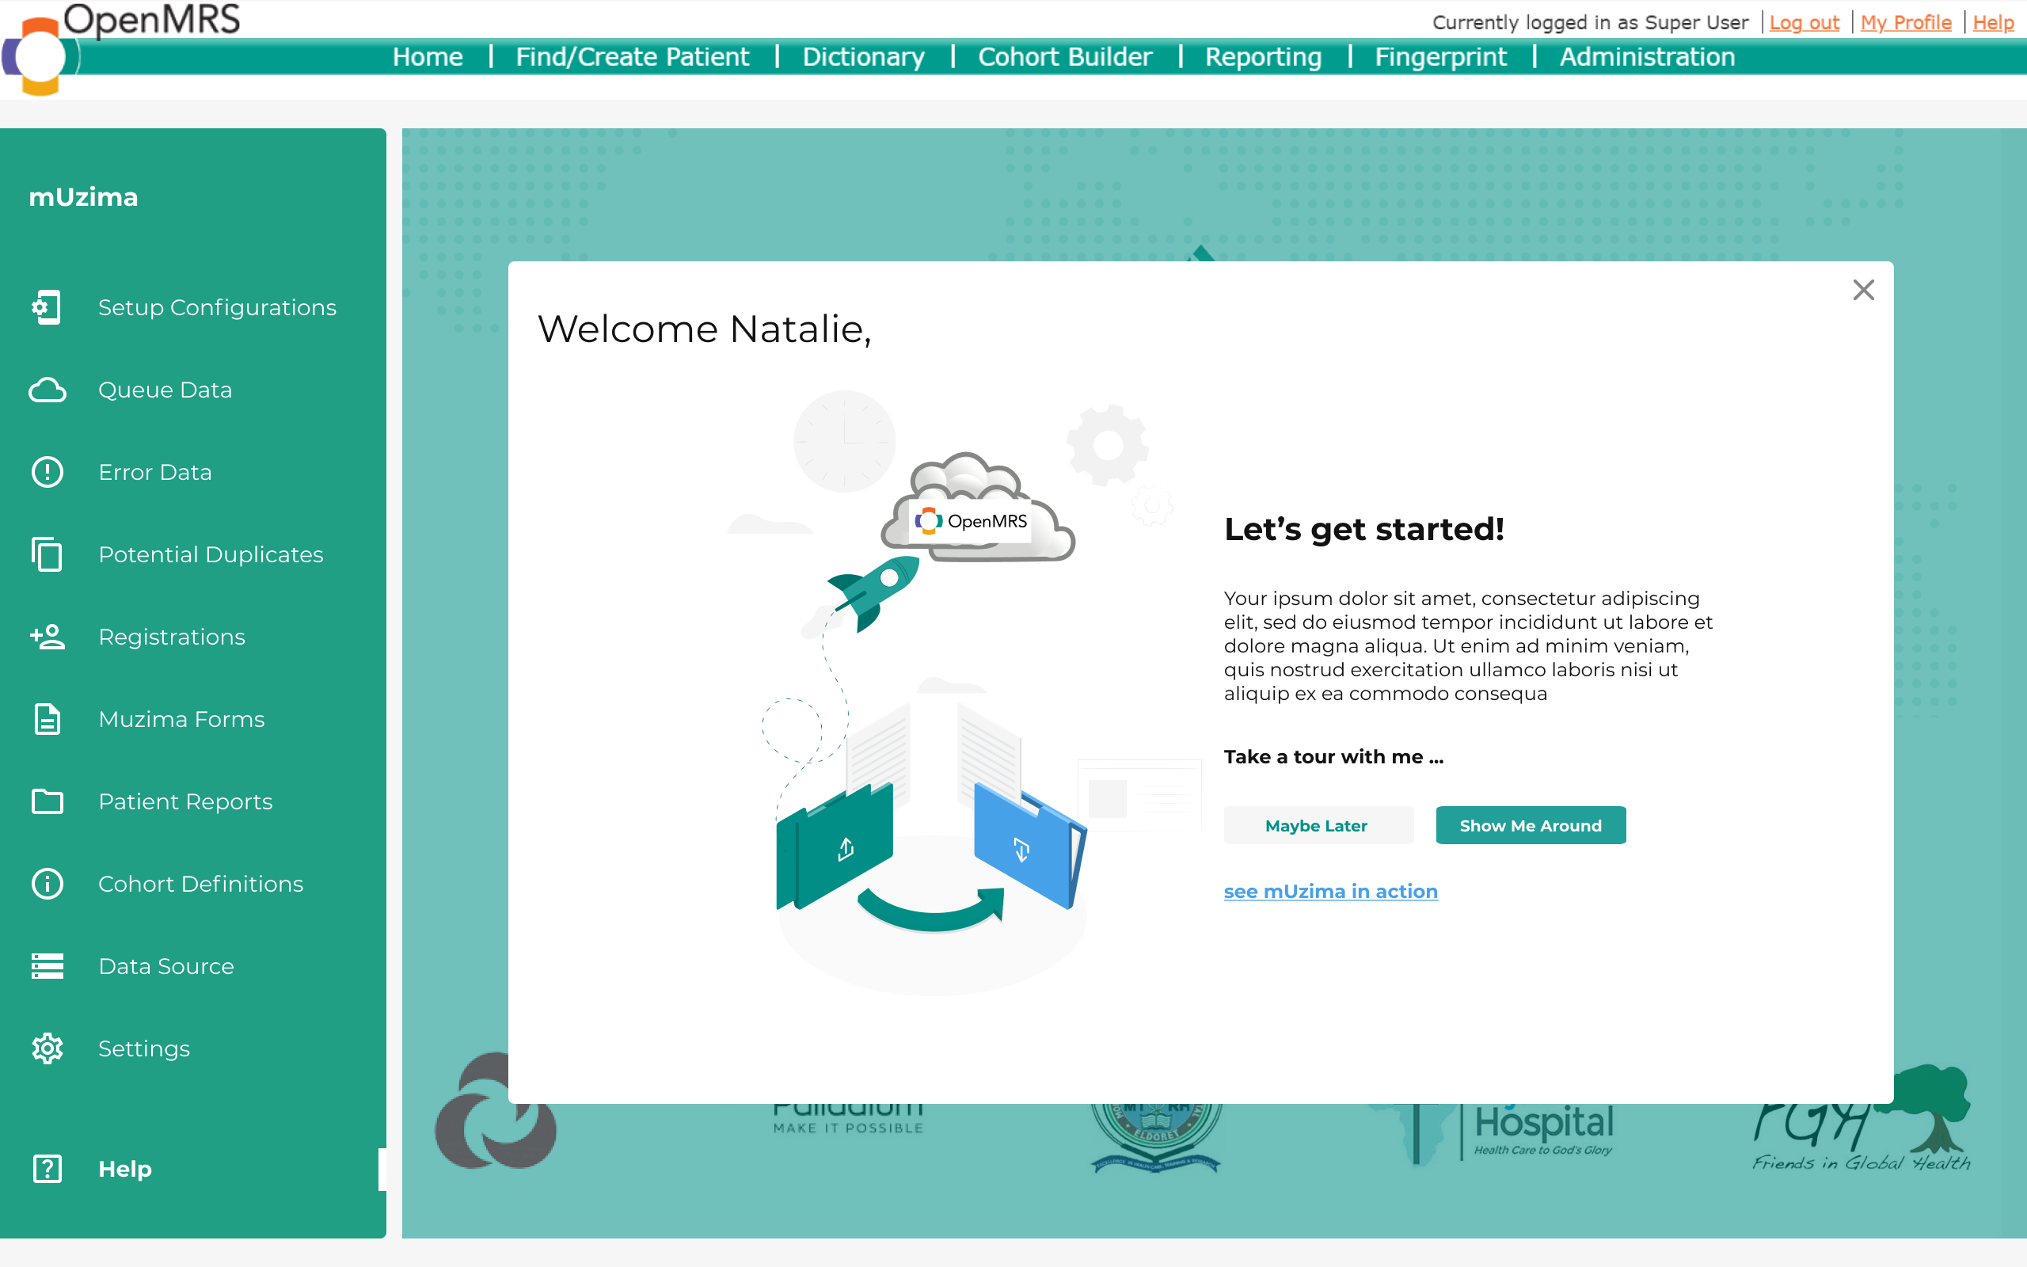Click the Registrations add-person icon

click(47, 637)
